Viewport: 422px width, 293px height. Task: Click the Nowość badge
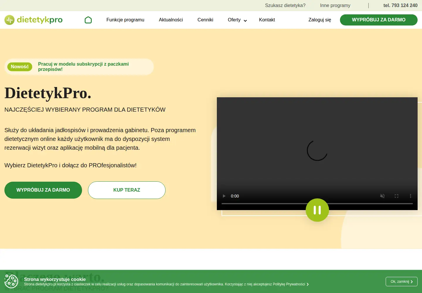pyautogui.click(x=20, y=67)
